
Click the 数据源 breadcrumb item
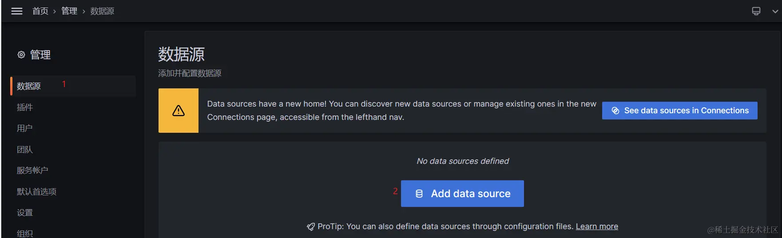(102, 11)
